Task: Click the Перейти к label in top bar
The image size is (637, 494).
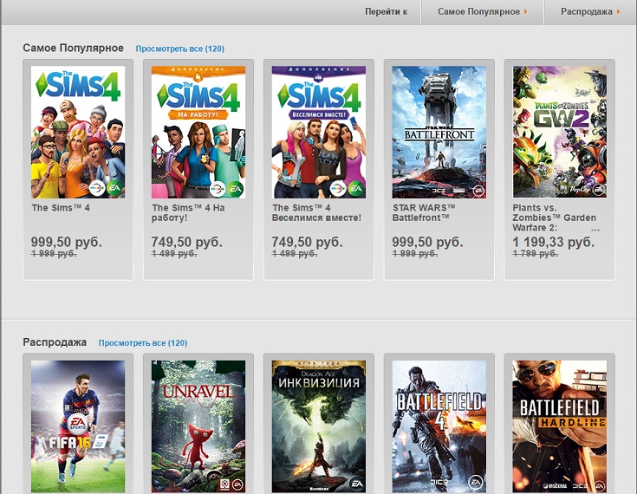Action: (386, 12)
